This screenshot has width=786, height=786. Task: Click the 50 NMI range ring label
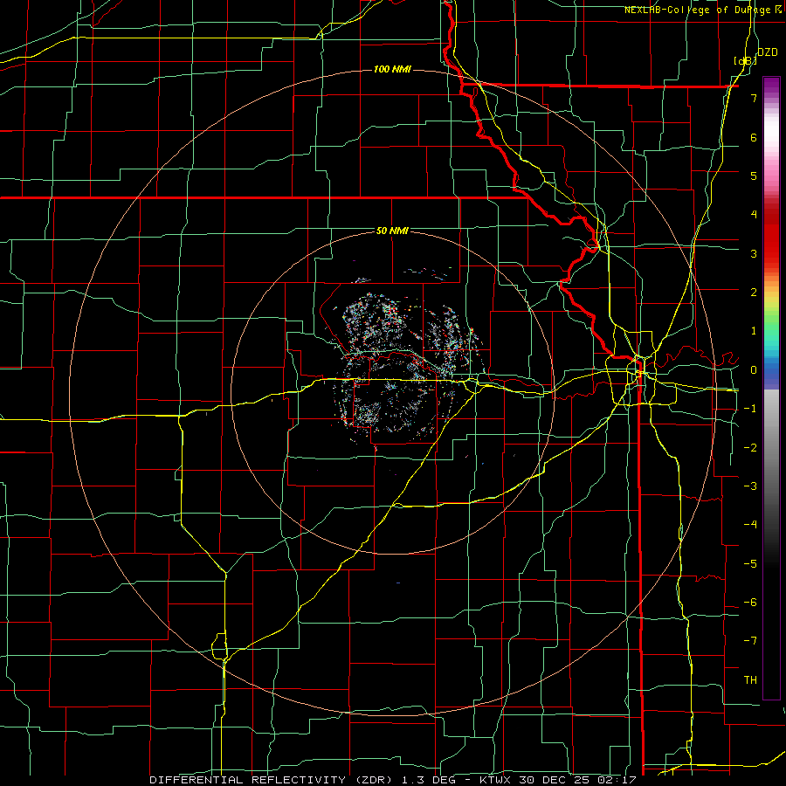click(x=392, y=231)
